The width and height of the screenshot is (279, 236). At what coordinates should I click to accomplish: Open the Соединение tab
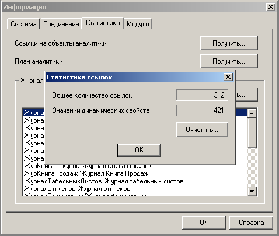(x=61, y=24)
